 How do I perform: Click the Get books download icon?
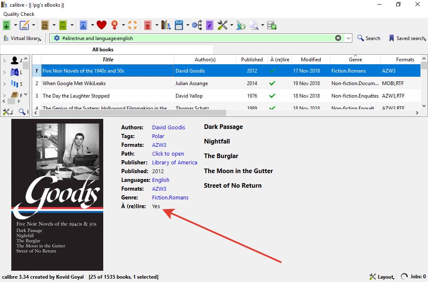point(83,25)
